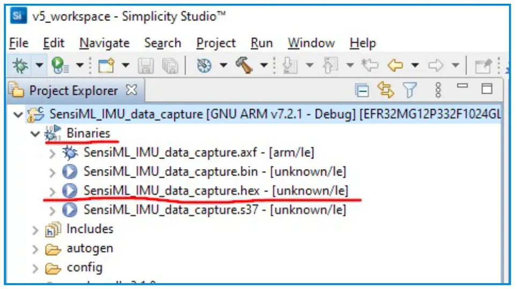
Task: Click Collapse All in Project Explorer
Action: pos(361,90)
